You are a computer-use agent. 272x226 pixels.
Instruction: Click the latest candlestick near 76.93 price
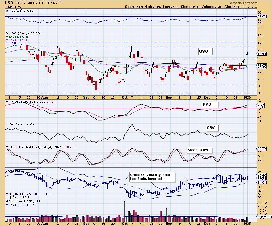247,53
